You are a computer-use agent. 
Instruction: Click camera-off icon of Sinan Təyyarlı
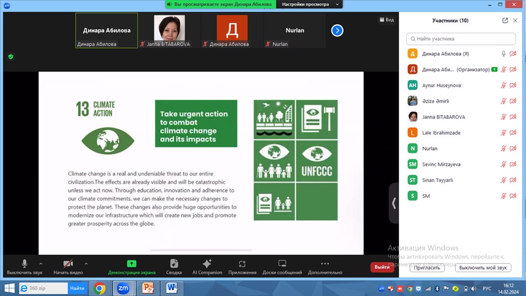pos(512,180)
